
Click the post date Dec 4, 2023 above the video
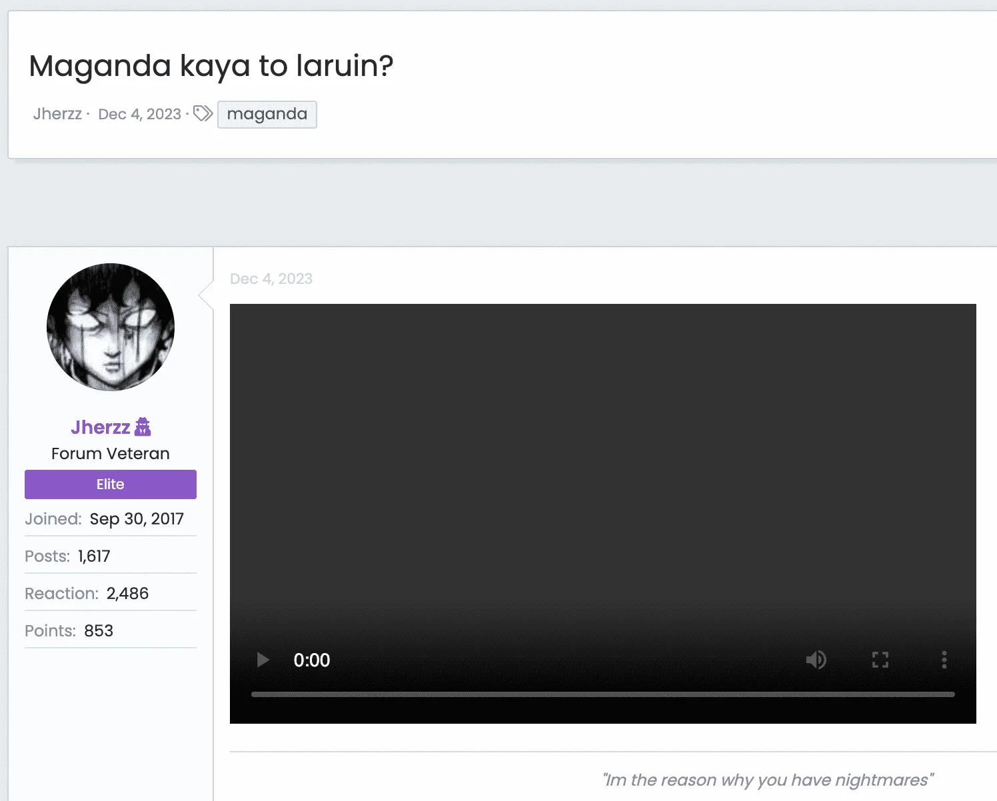click(x=271, y=279)
